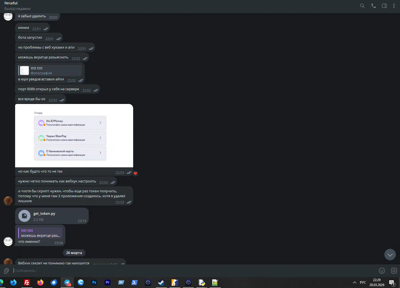Toggle the right info sidebar panel

click(384, 6)
